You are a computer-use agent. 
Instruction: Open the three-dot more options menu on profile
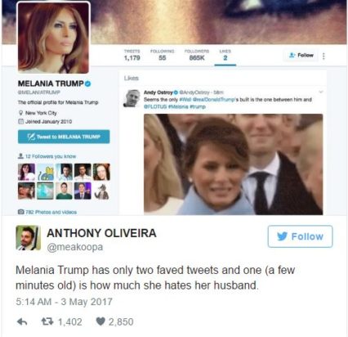[323, 56]
